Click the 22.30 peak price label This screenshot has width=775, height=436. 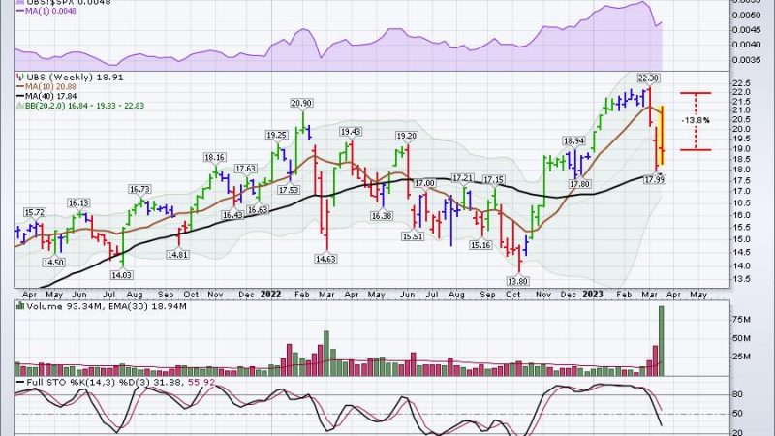[x=648, y=78]
